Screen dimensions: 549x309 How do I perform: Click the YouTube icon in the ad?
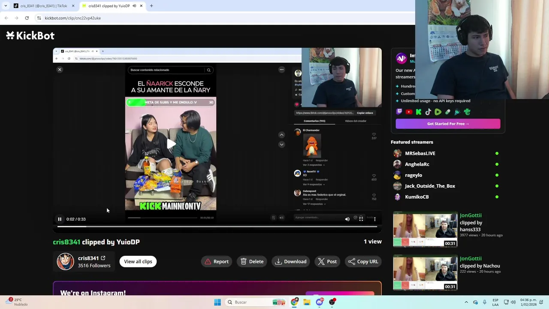click(x=409, y=112)
